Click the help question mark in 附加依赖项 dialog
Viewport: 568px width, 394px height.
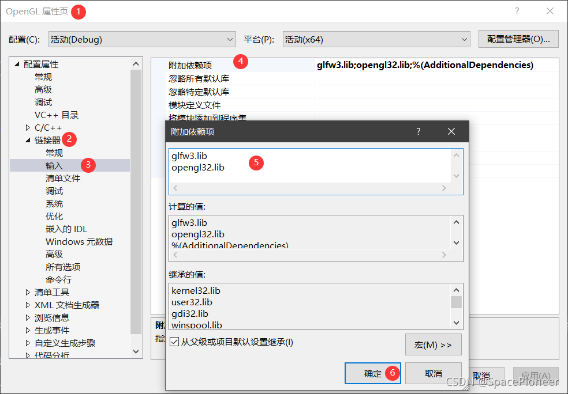(x=418, y=131)
